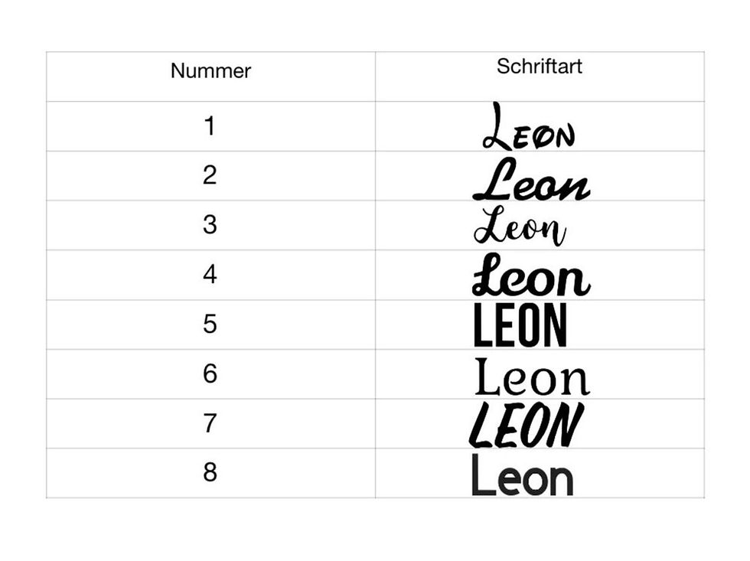Click the capital L of the serif "Leon"
The height and width of the screenshot is (561, 750).
click(484, 376)
